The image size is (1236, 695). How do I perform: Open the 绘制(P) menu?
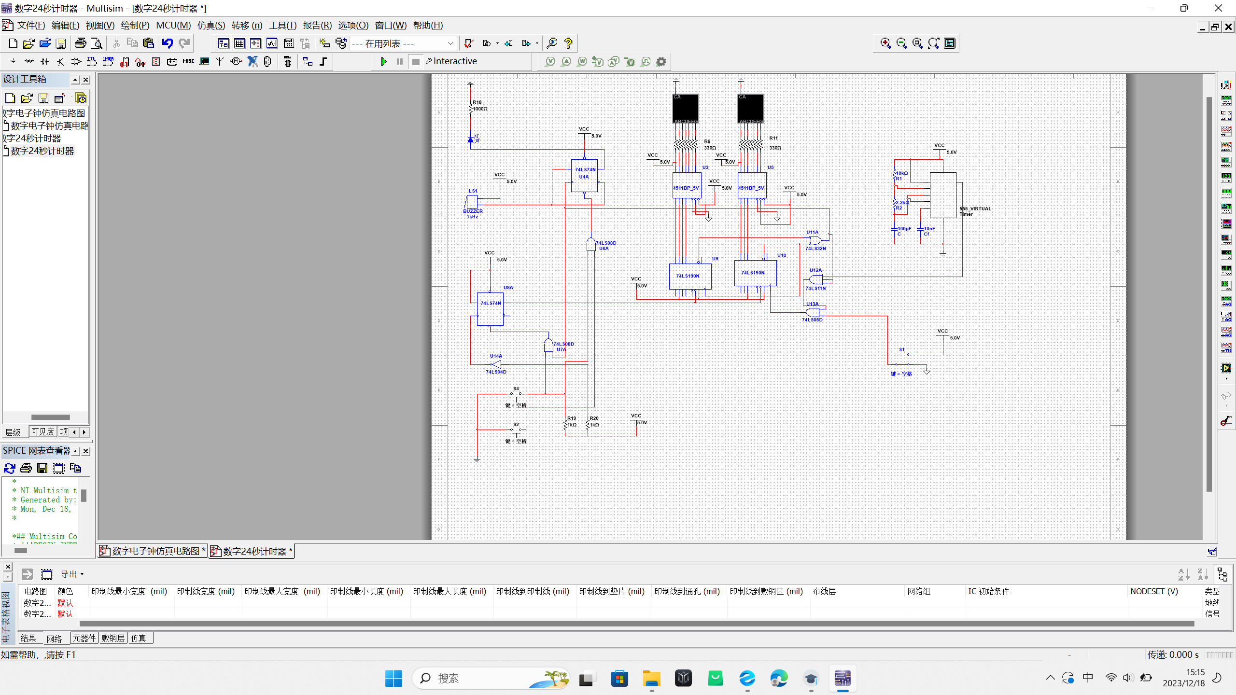[135, 26]
